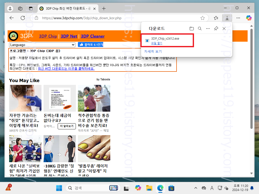Click the muted volume tray icon

[x=226, y=188]
